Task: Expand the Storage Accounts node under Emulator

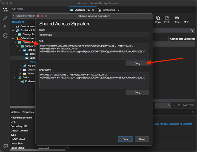Action: click(x=15, y=34)
